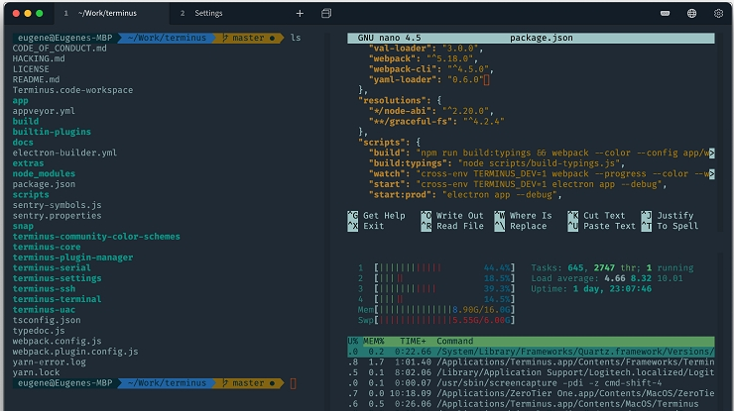The width and height of the screenshot is (734, 411).
Task: Open the settings gear icon
Action: coord(718,14)
